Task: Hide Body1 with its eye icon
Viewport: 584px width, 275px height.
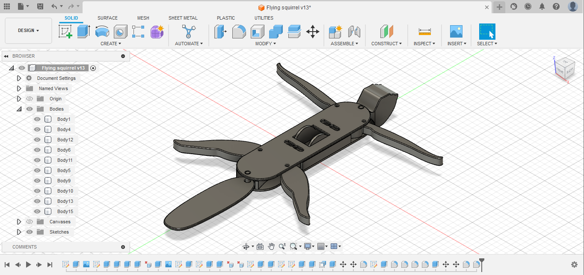Action: click(x=37, y=119)
